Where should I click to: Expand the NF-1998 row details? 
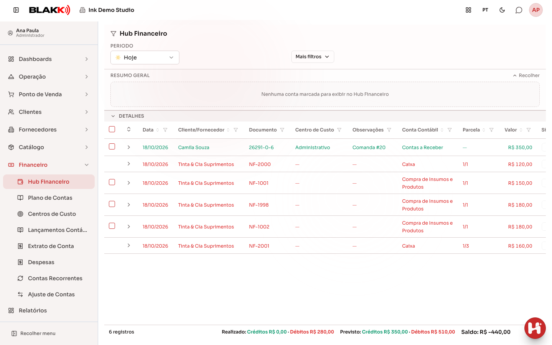(x=129, y=205)
